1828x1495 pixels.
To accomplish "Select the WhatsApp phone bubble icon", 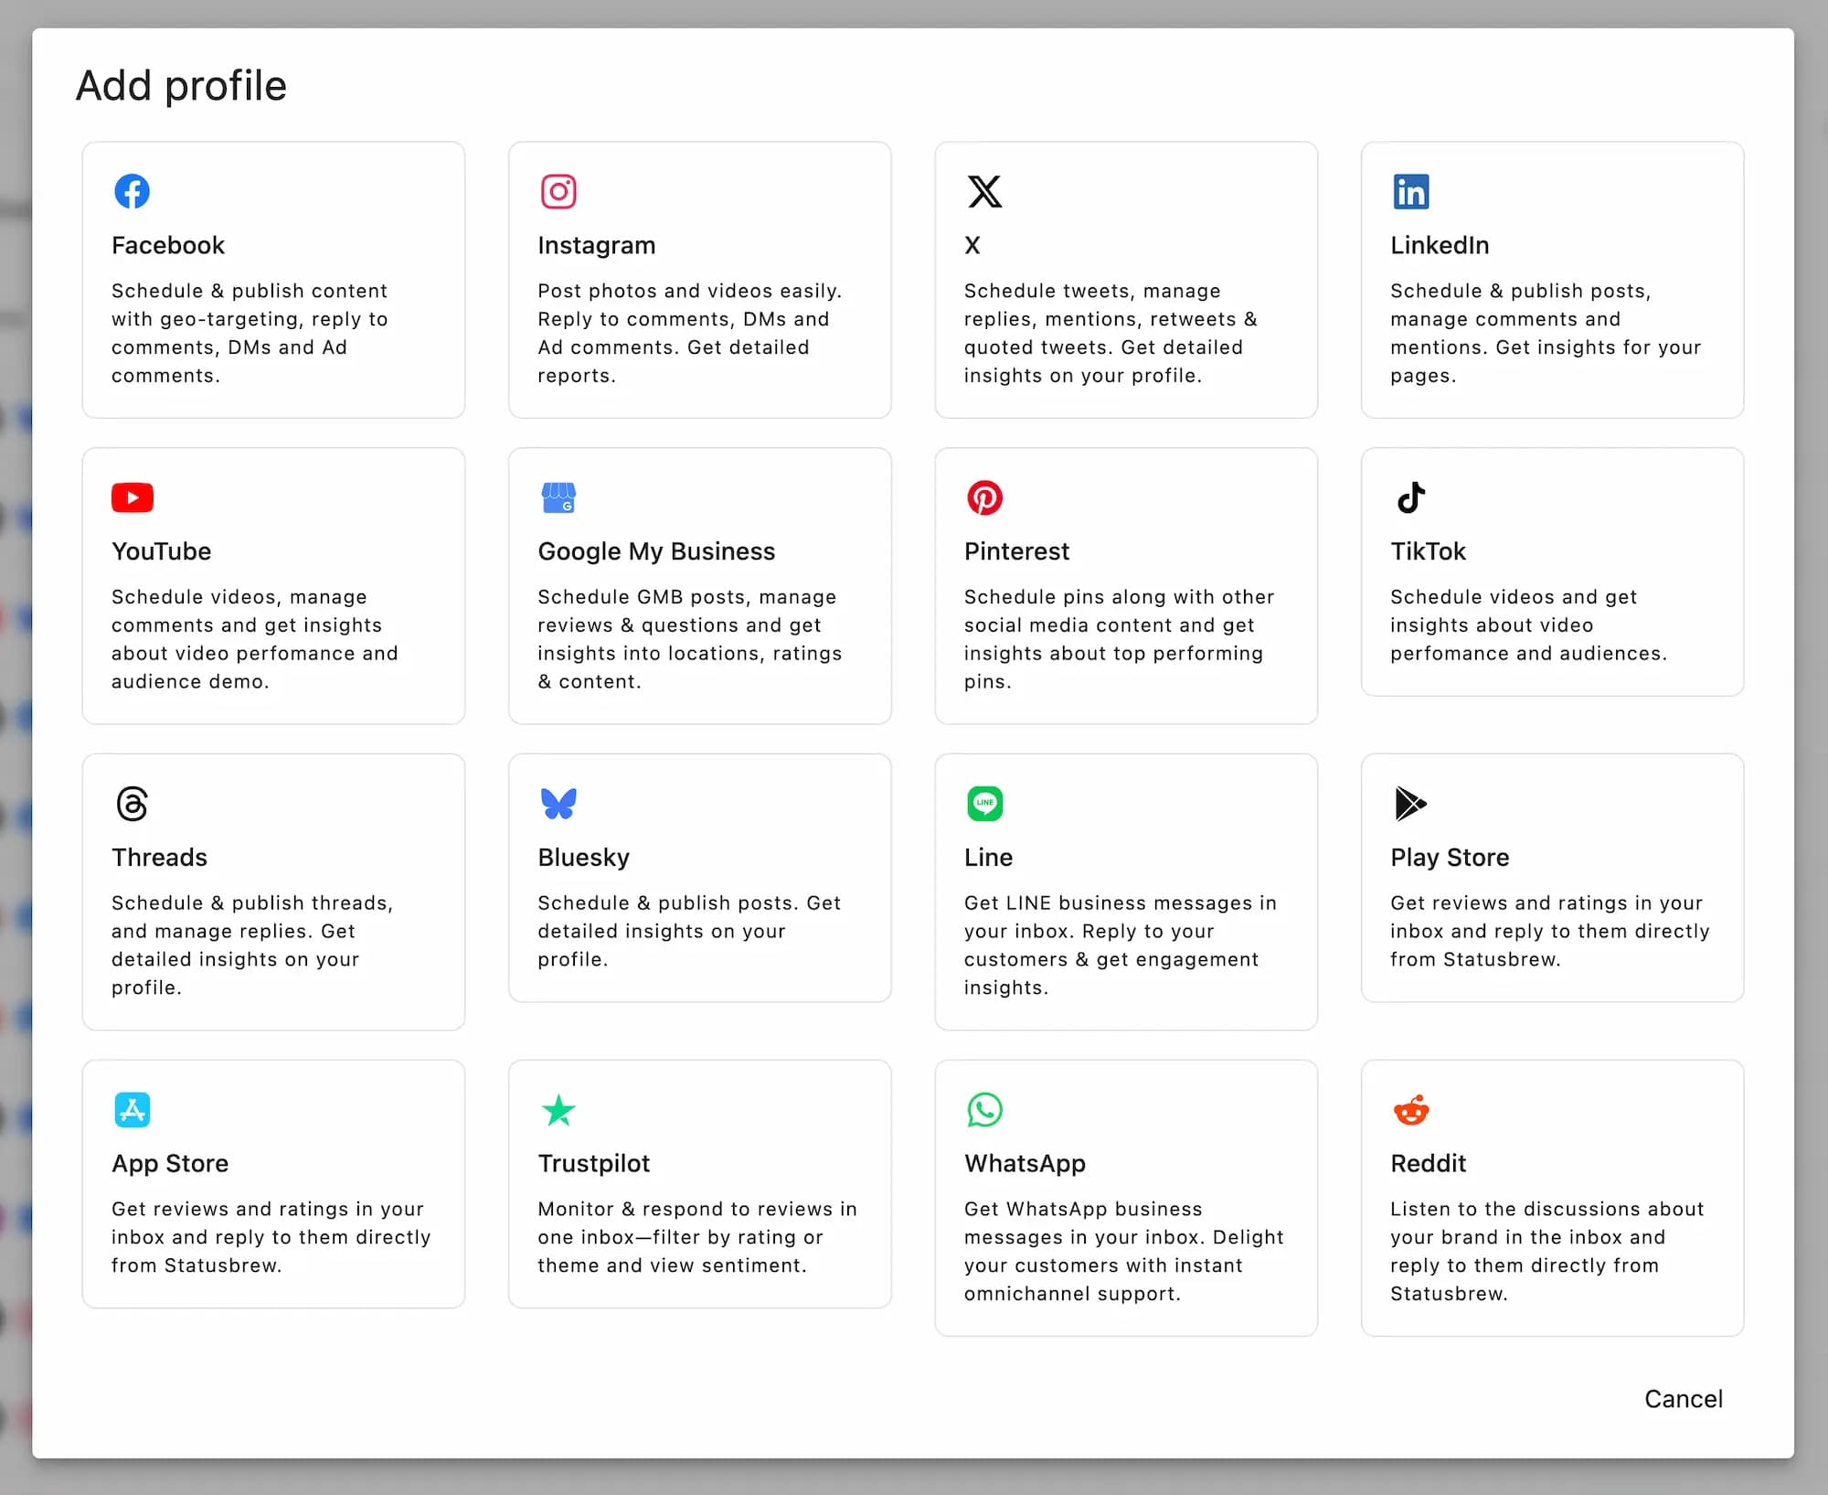I will (984, 1110).
